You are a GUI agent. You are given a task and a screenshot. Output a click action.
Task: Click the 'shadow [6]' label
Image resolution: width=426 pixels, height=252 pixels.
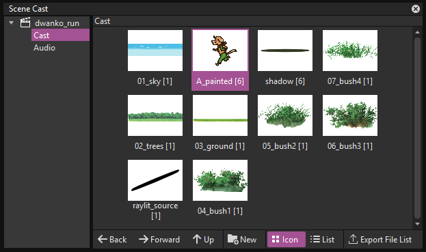(x=285, y=81)
